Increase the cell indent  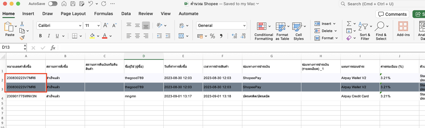pos(168,36)
